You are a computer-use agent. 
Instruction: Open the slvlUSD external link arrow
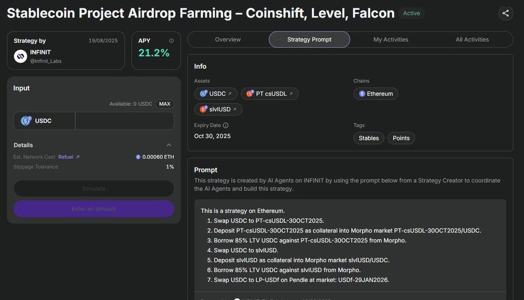click(x=235, y=109)
